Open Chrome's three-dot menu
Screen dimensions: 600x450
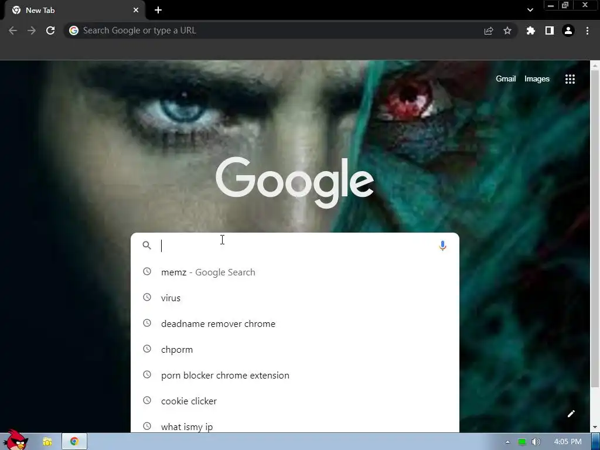pyautogui.click(x=587, y=30)
